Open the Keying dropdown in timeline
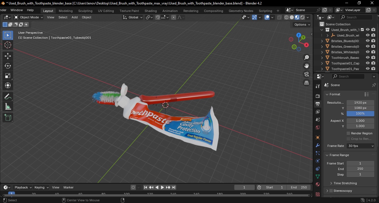Viewport: 379px width, 203px height. 42,187
